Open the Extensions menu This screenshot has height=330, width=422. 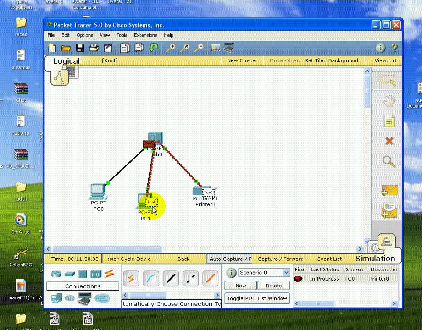[145, 35]
